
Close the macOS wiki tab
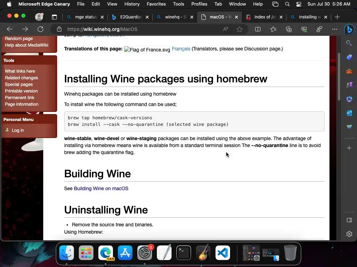click(236, 17)
